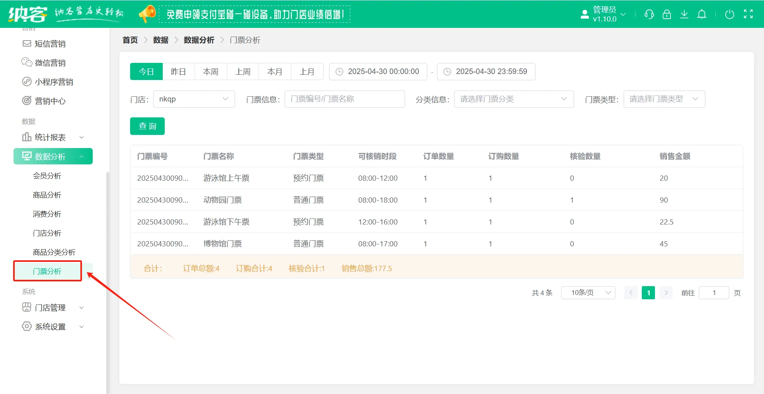Click the 销售金额 column header
764x394 pixels.
(x=675, y=156)
